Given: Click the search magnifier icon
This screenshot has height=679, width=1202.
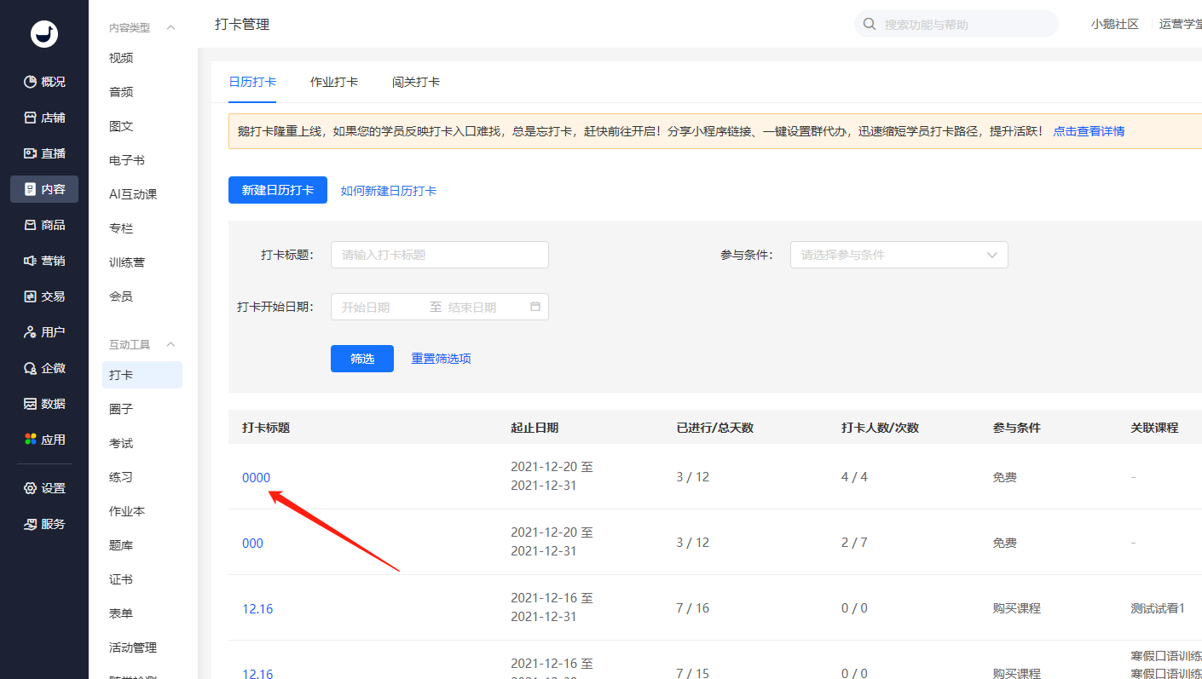Looking at the screenshot, I should [870, 24].
